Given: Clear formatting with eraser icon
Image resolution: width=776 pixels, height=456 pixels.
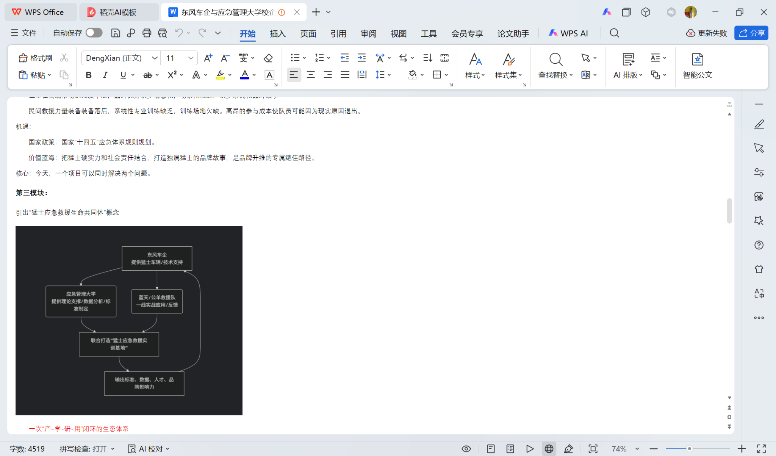Looking at the screenshot, I should 268,58.
